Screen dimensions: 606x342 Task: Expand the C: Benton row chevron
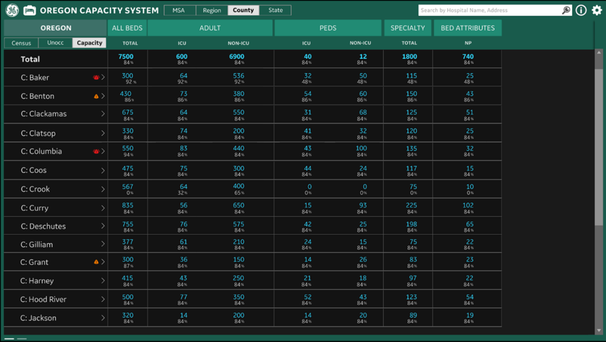[103, 97]
